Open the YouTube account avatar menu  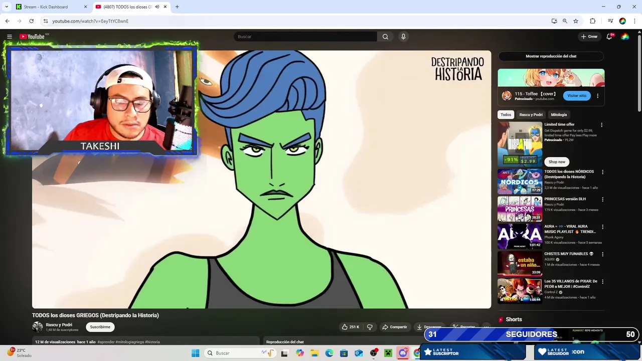click(624, 37)
